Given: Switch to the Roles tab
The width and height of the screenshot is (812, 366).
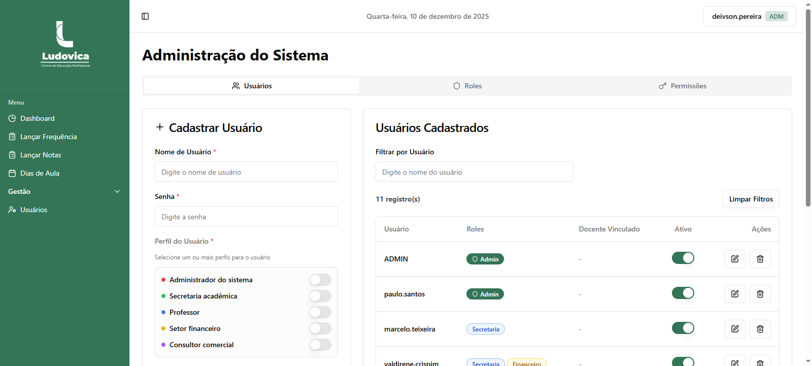Looking at the screenshot, I should [467, 86].
